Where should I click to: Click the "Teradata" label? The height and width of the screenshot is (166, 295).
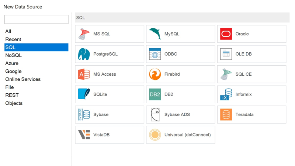pos(244,114)
